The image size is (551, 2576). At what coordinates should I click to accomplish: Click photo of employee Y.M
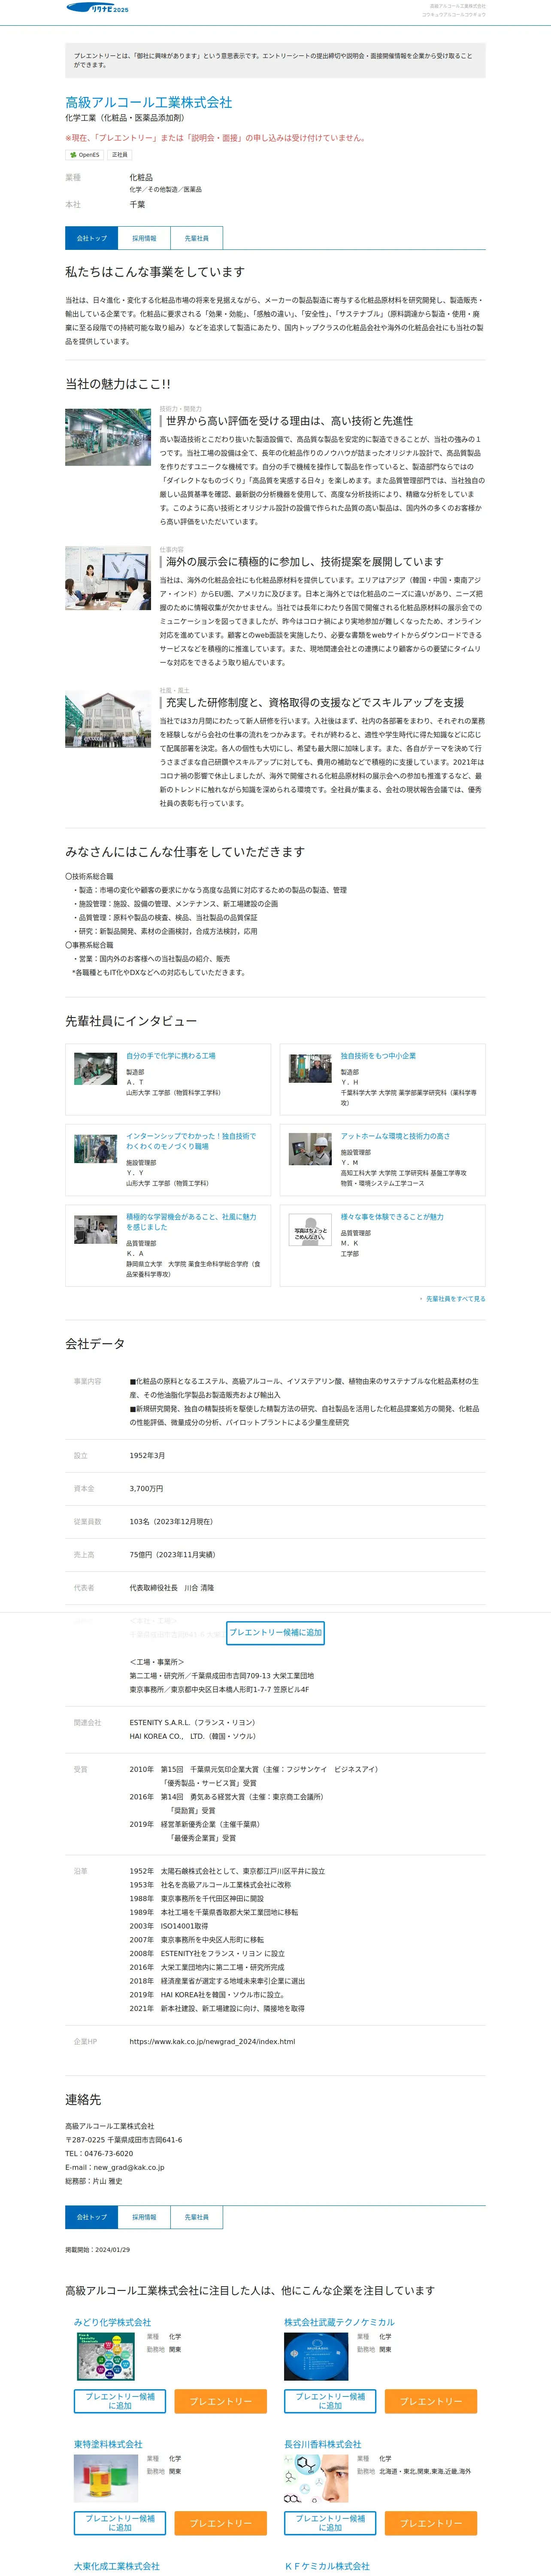point(310,1149)
